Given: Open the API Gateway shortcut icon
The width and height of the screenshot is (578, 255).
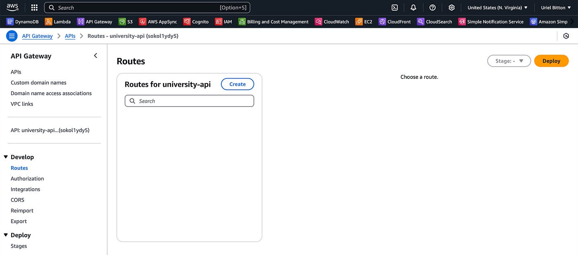Looking at the screenshot, I should click(81, 22).
